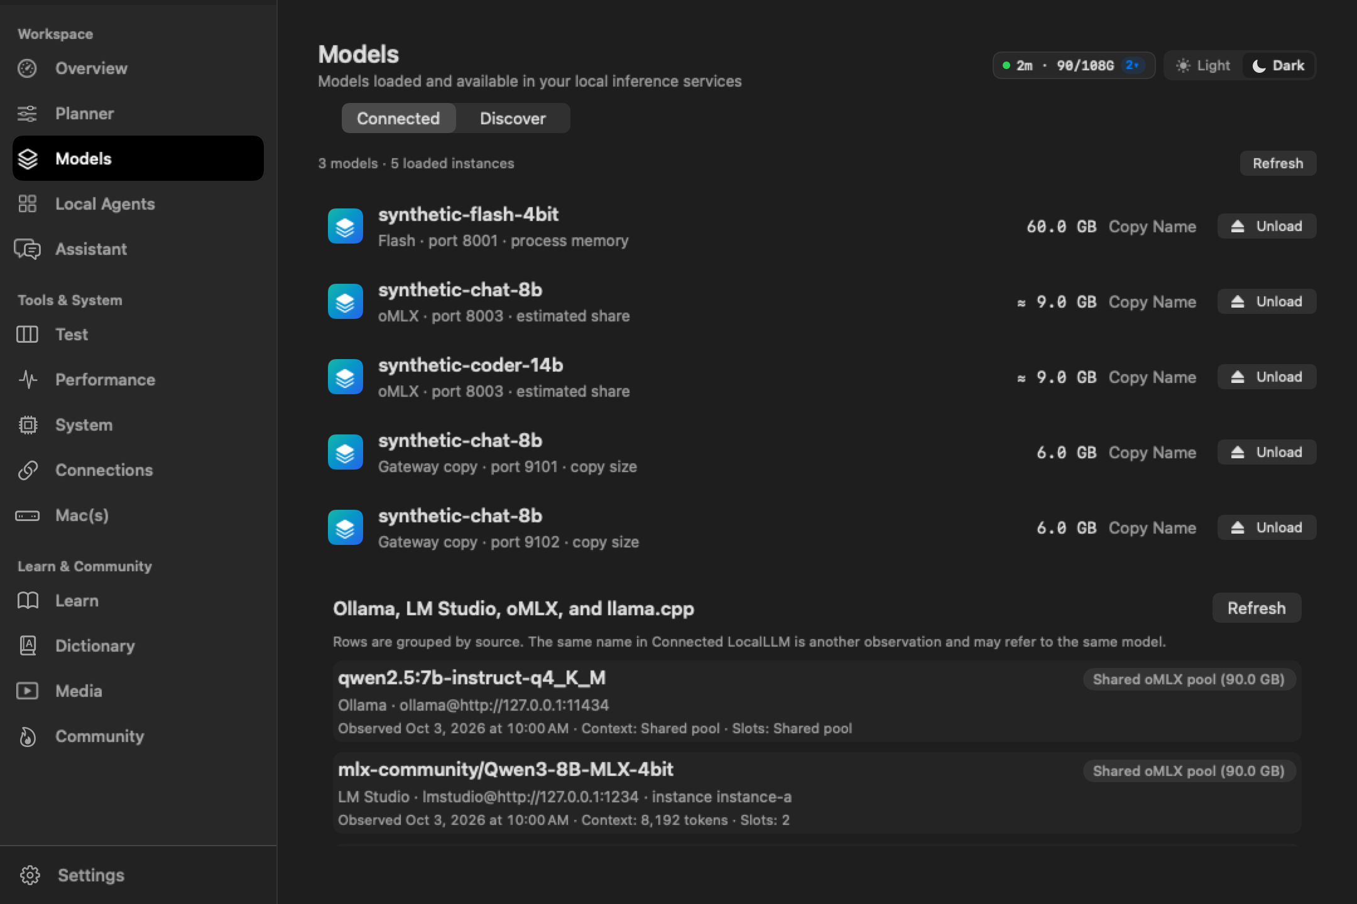Open Local Agents page

point(138,204)
